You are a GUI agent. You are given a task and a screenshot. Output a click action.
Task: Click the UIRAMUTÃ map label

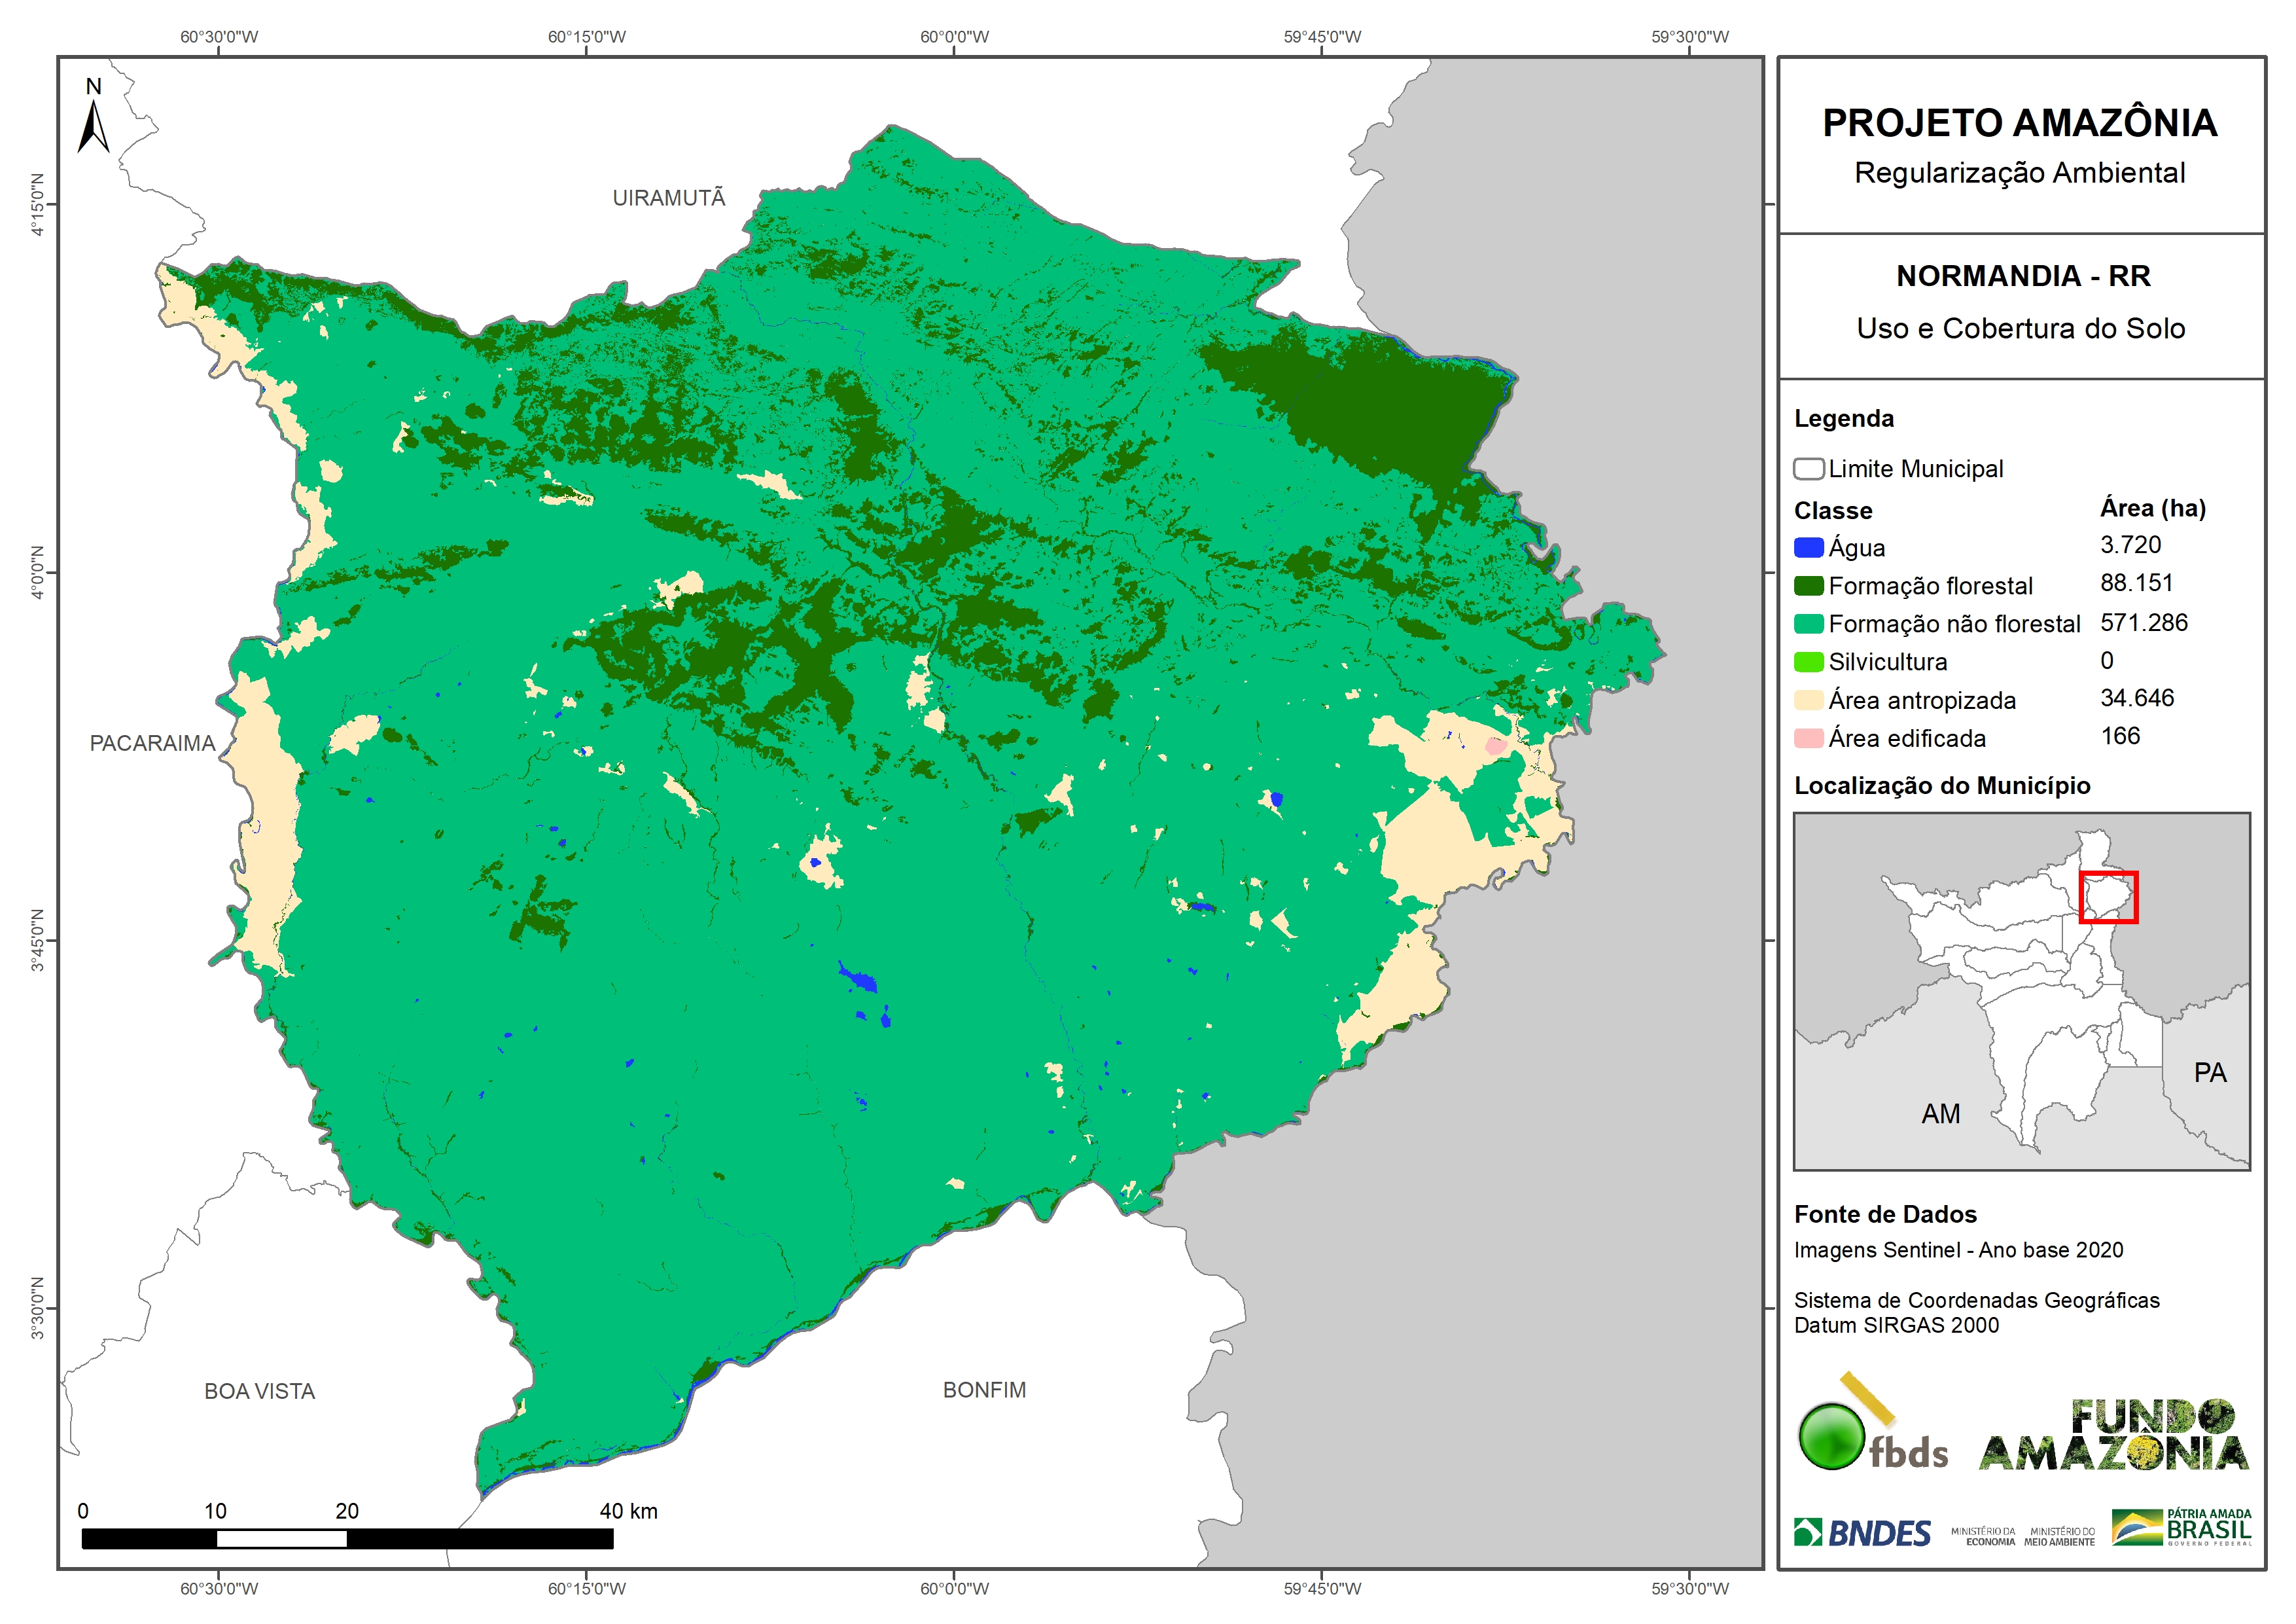[x=669, y=198]
